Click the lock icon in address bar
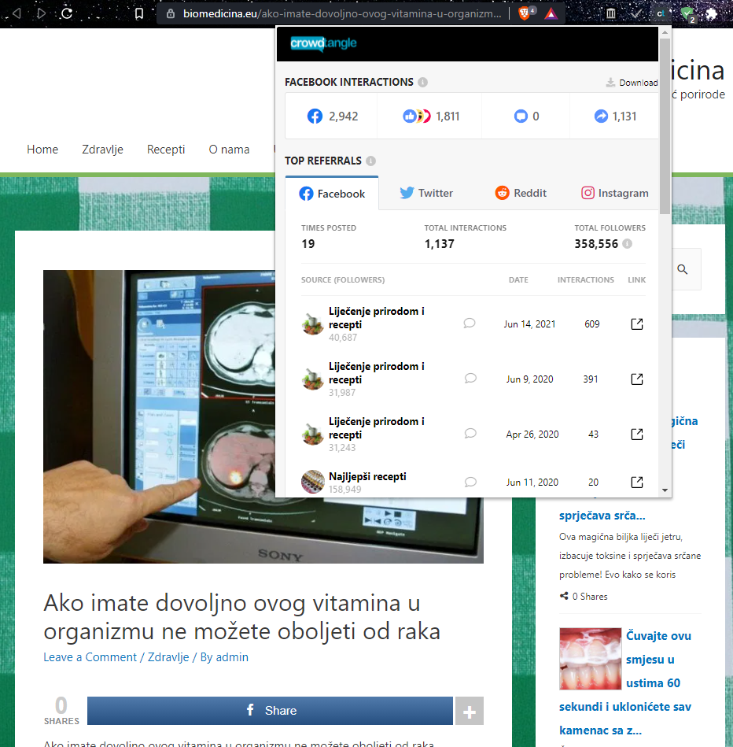The image size is (733, 747). click(x=171, y=14)
